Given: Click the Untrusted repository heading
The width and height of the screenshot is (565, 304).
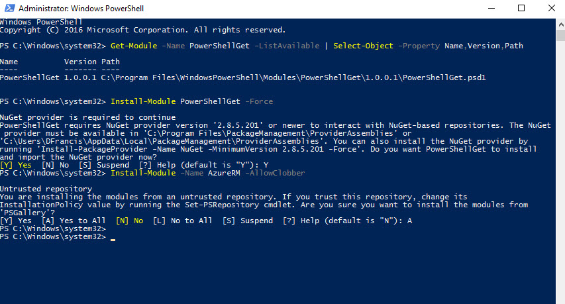Looking at the screenshot, I should pos(46,189).
